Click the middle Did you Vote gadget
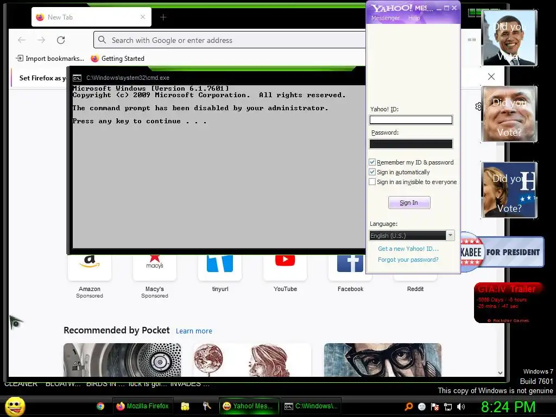The image size is (556, 417). click(x=509, y=114)
